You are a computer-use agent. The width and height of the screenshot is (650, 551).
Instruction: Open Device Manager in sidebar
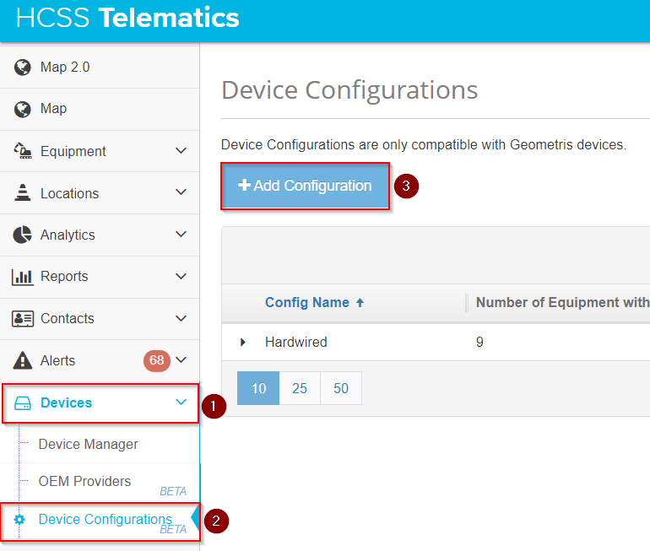(89, 445)
